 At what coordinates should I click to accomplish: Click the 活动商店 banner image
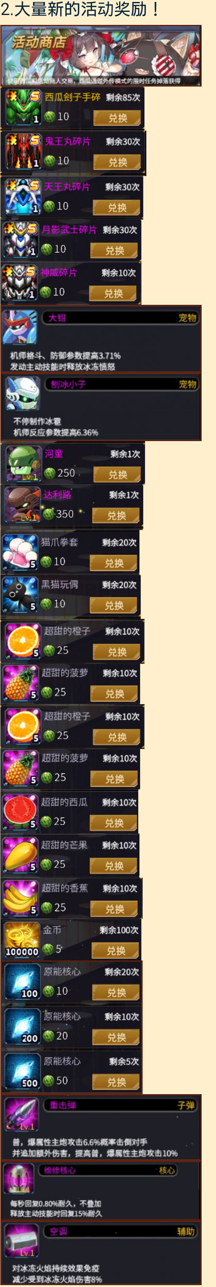pos(101,56)
